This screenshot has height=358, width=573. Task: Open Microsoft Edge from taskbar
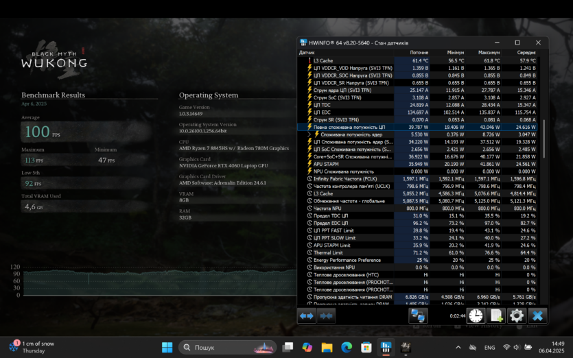(x=347, y=347)
